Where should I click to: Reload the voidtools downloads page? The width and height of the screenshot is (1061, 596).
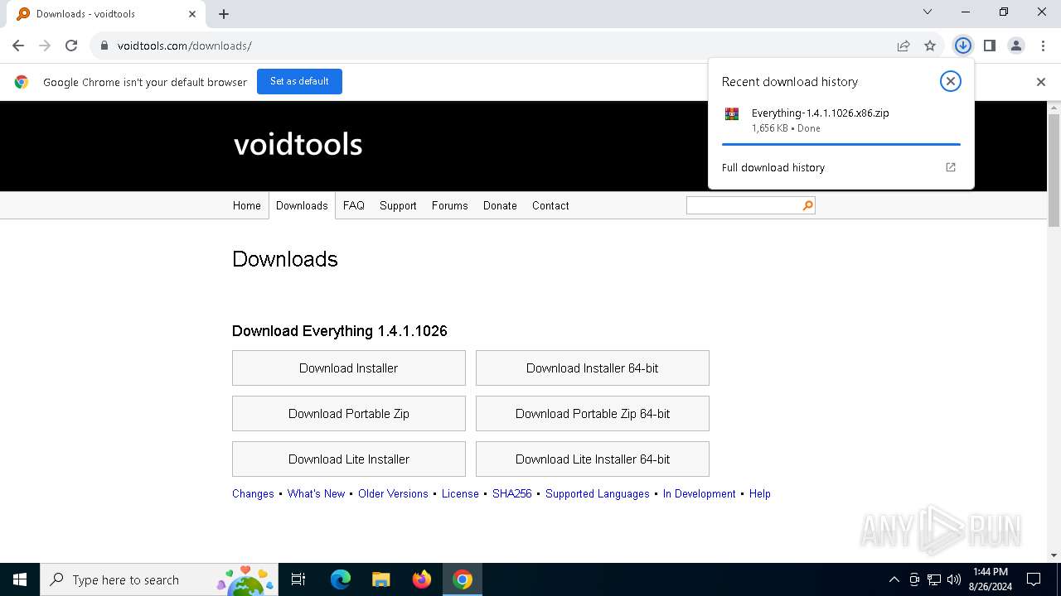pos(71,46)
